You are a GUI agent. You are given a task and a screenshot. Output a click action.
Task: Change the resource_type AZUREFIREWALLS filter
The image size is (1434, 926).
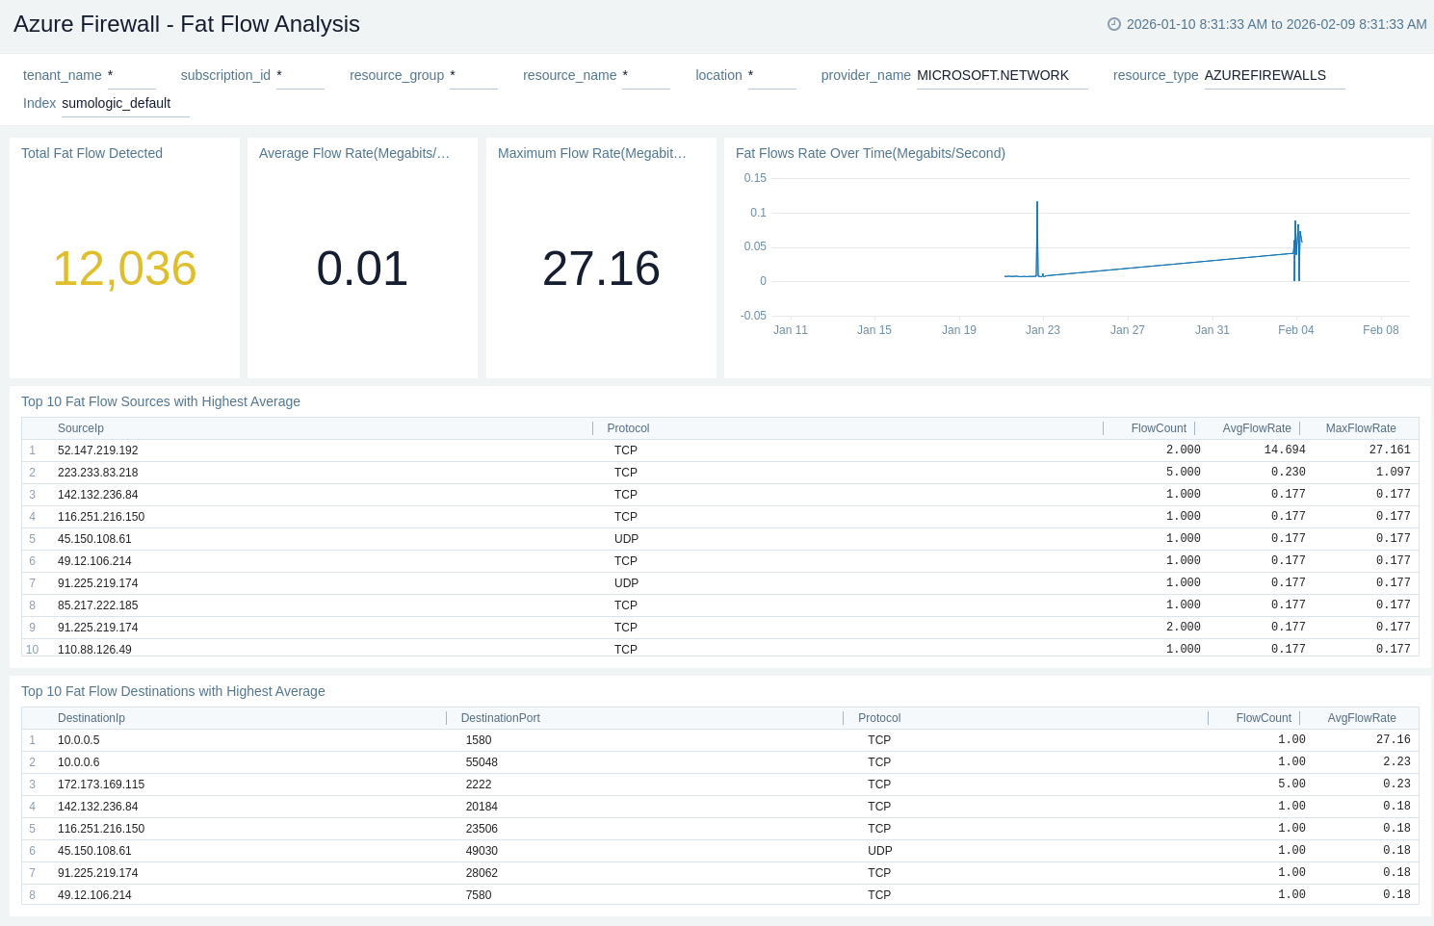pos(1273,75)
